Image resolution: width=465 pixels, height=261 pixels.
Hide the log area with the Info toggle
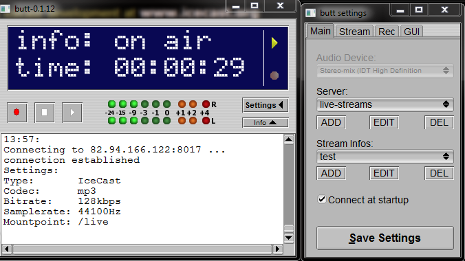(x=265, y=123)
